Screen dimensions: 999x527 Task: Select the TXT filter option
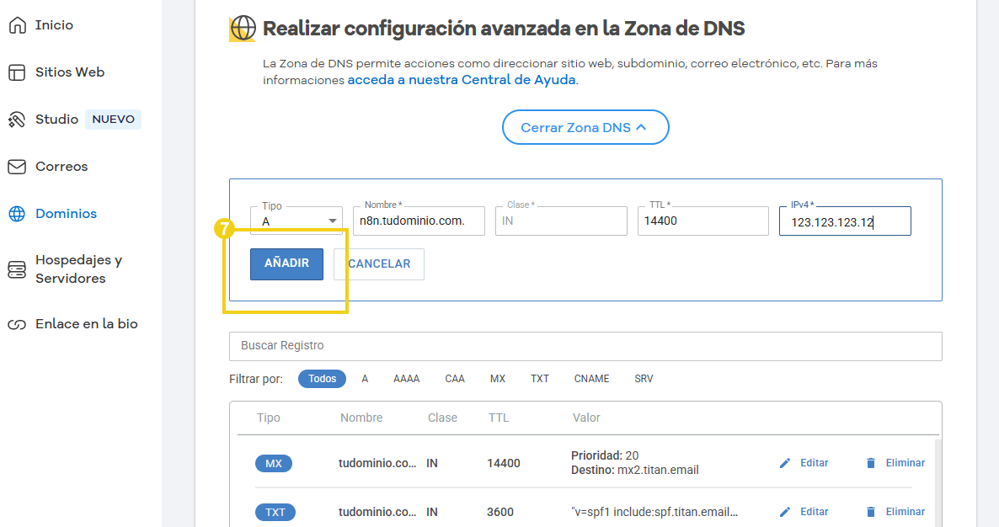pos(540,379)
